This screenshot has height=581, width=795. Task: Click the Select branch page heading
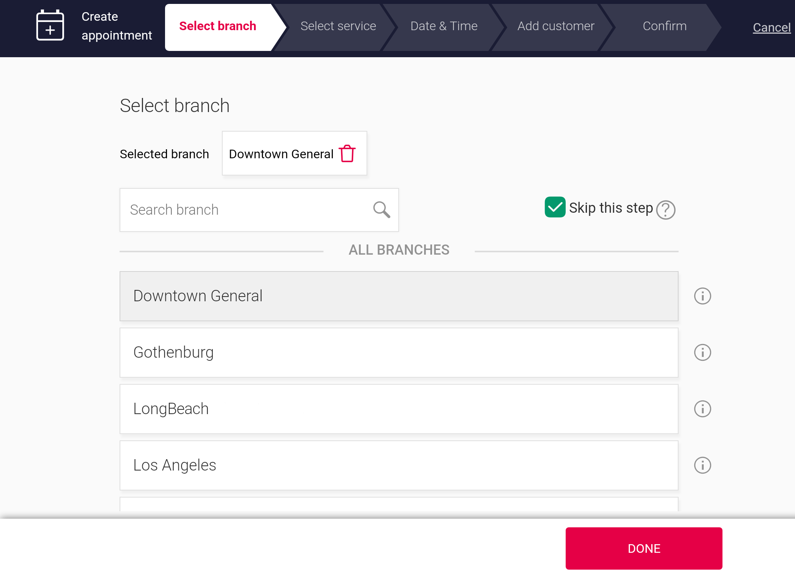click(174, 106)
